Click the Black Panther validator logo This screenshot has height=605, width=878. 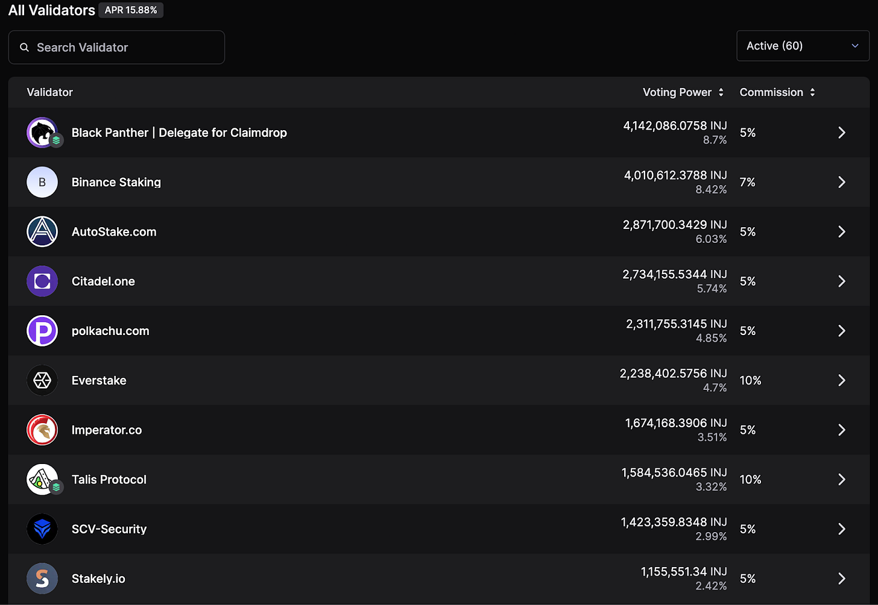click(42, 133)
